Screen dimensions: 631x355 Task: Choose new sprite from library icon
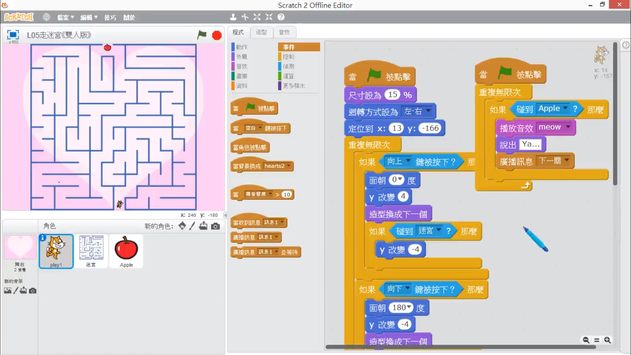(x=182, y=226)
